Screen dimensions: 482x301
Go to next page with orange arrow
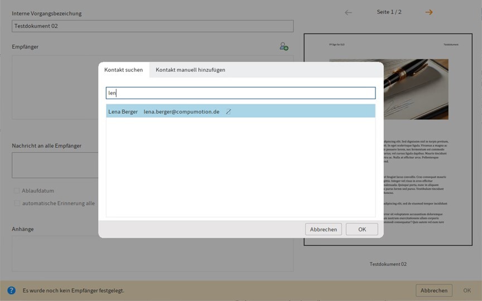429,12
